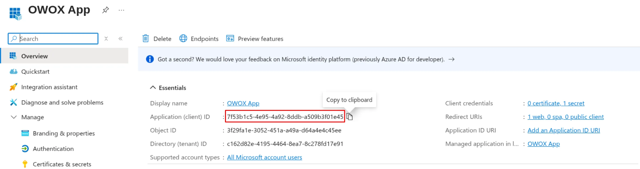This screenshot has height=169, width=640.
Task: Click the Supported account types label
Action: click(185, 157)
